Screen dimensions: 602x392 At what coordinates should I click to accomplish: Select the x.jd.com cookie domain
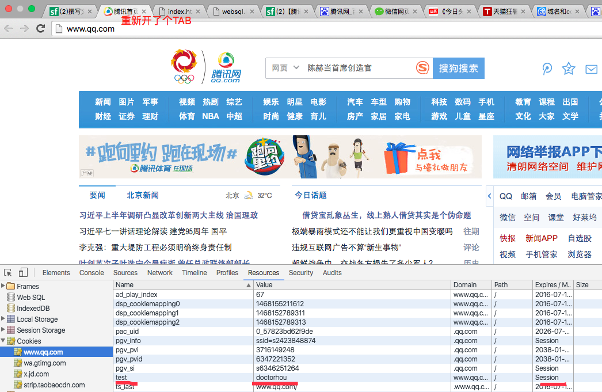coord(36,374)
